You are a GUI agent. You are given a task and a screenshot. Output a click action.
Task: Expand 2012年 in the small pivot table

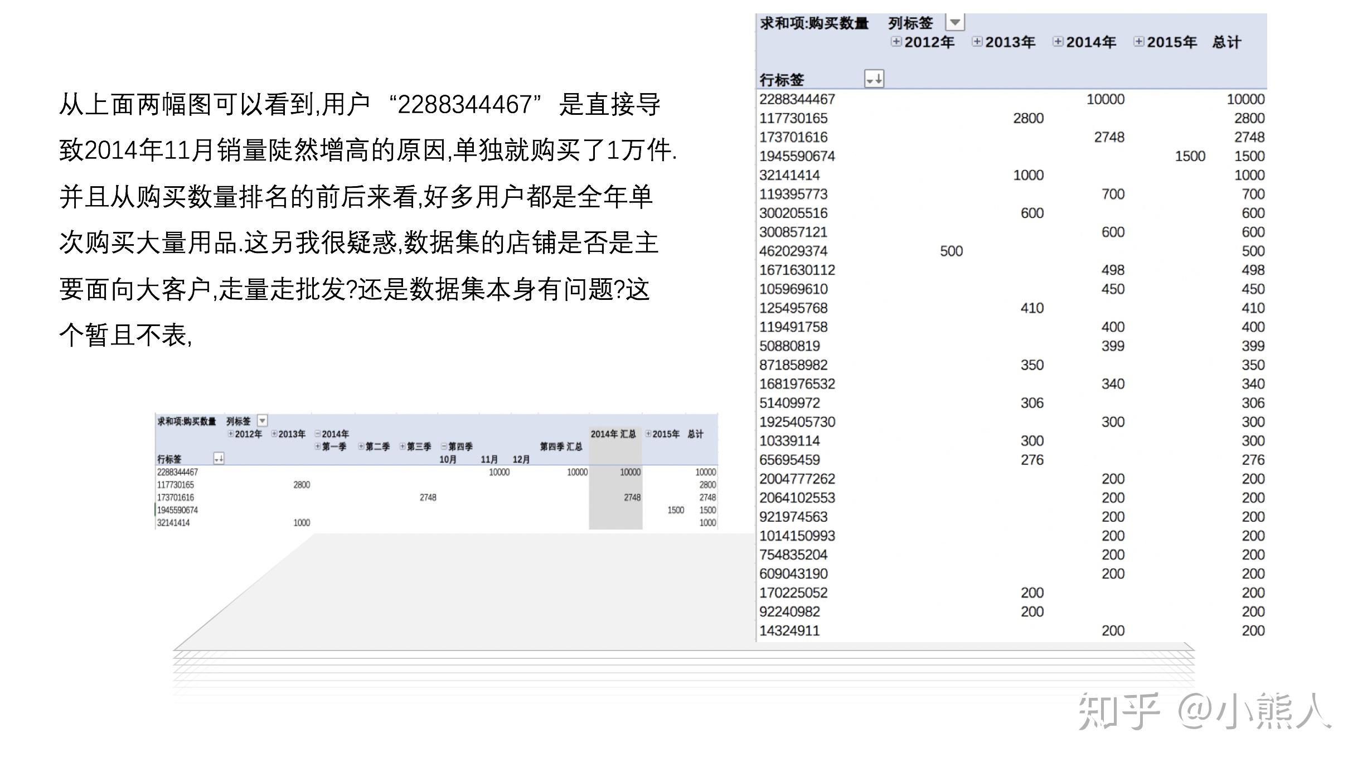(x=231, y=434)
